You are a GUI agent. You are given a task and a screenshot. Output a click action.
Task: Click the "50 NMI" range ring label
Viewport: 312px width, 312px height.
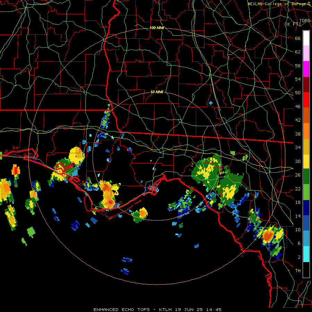(x=157, y=92)
